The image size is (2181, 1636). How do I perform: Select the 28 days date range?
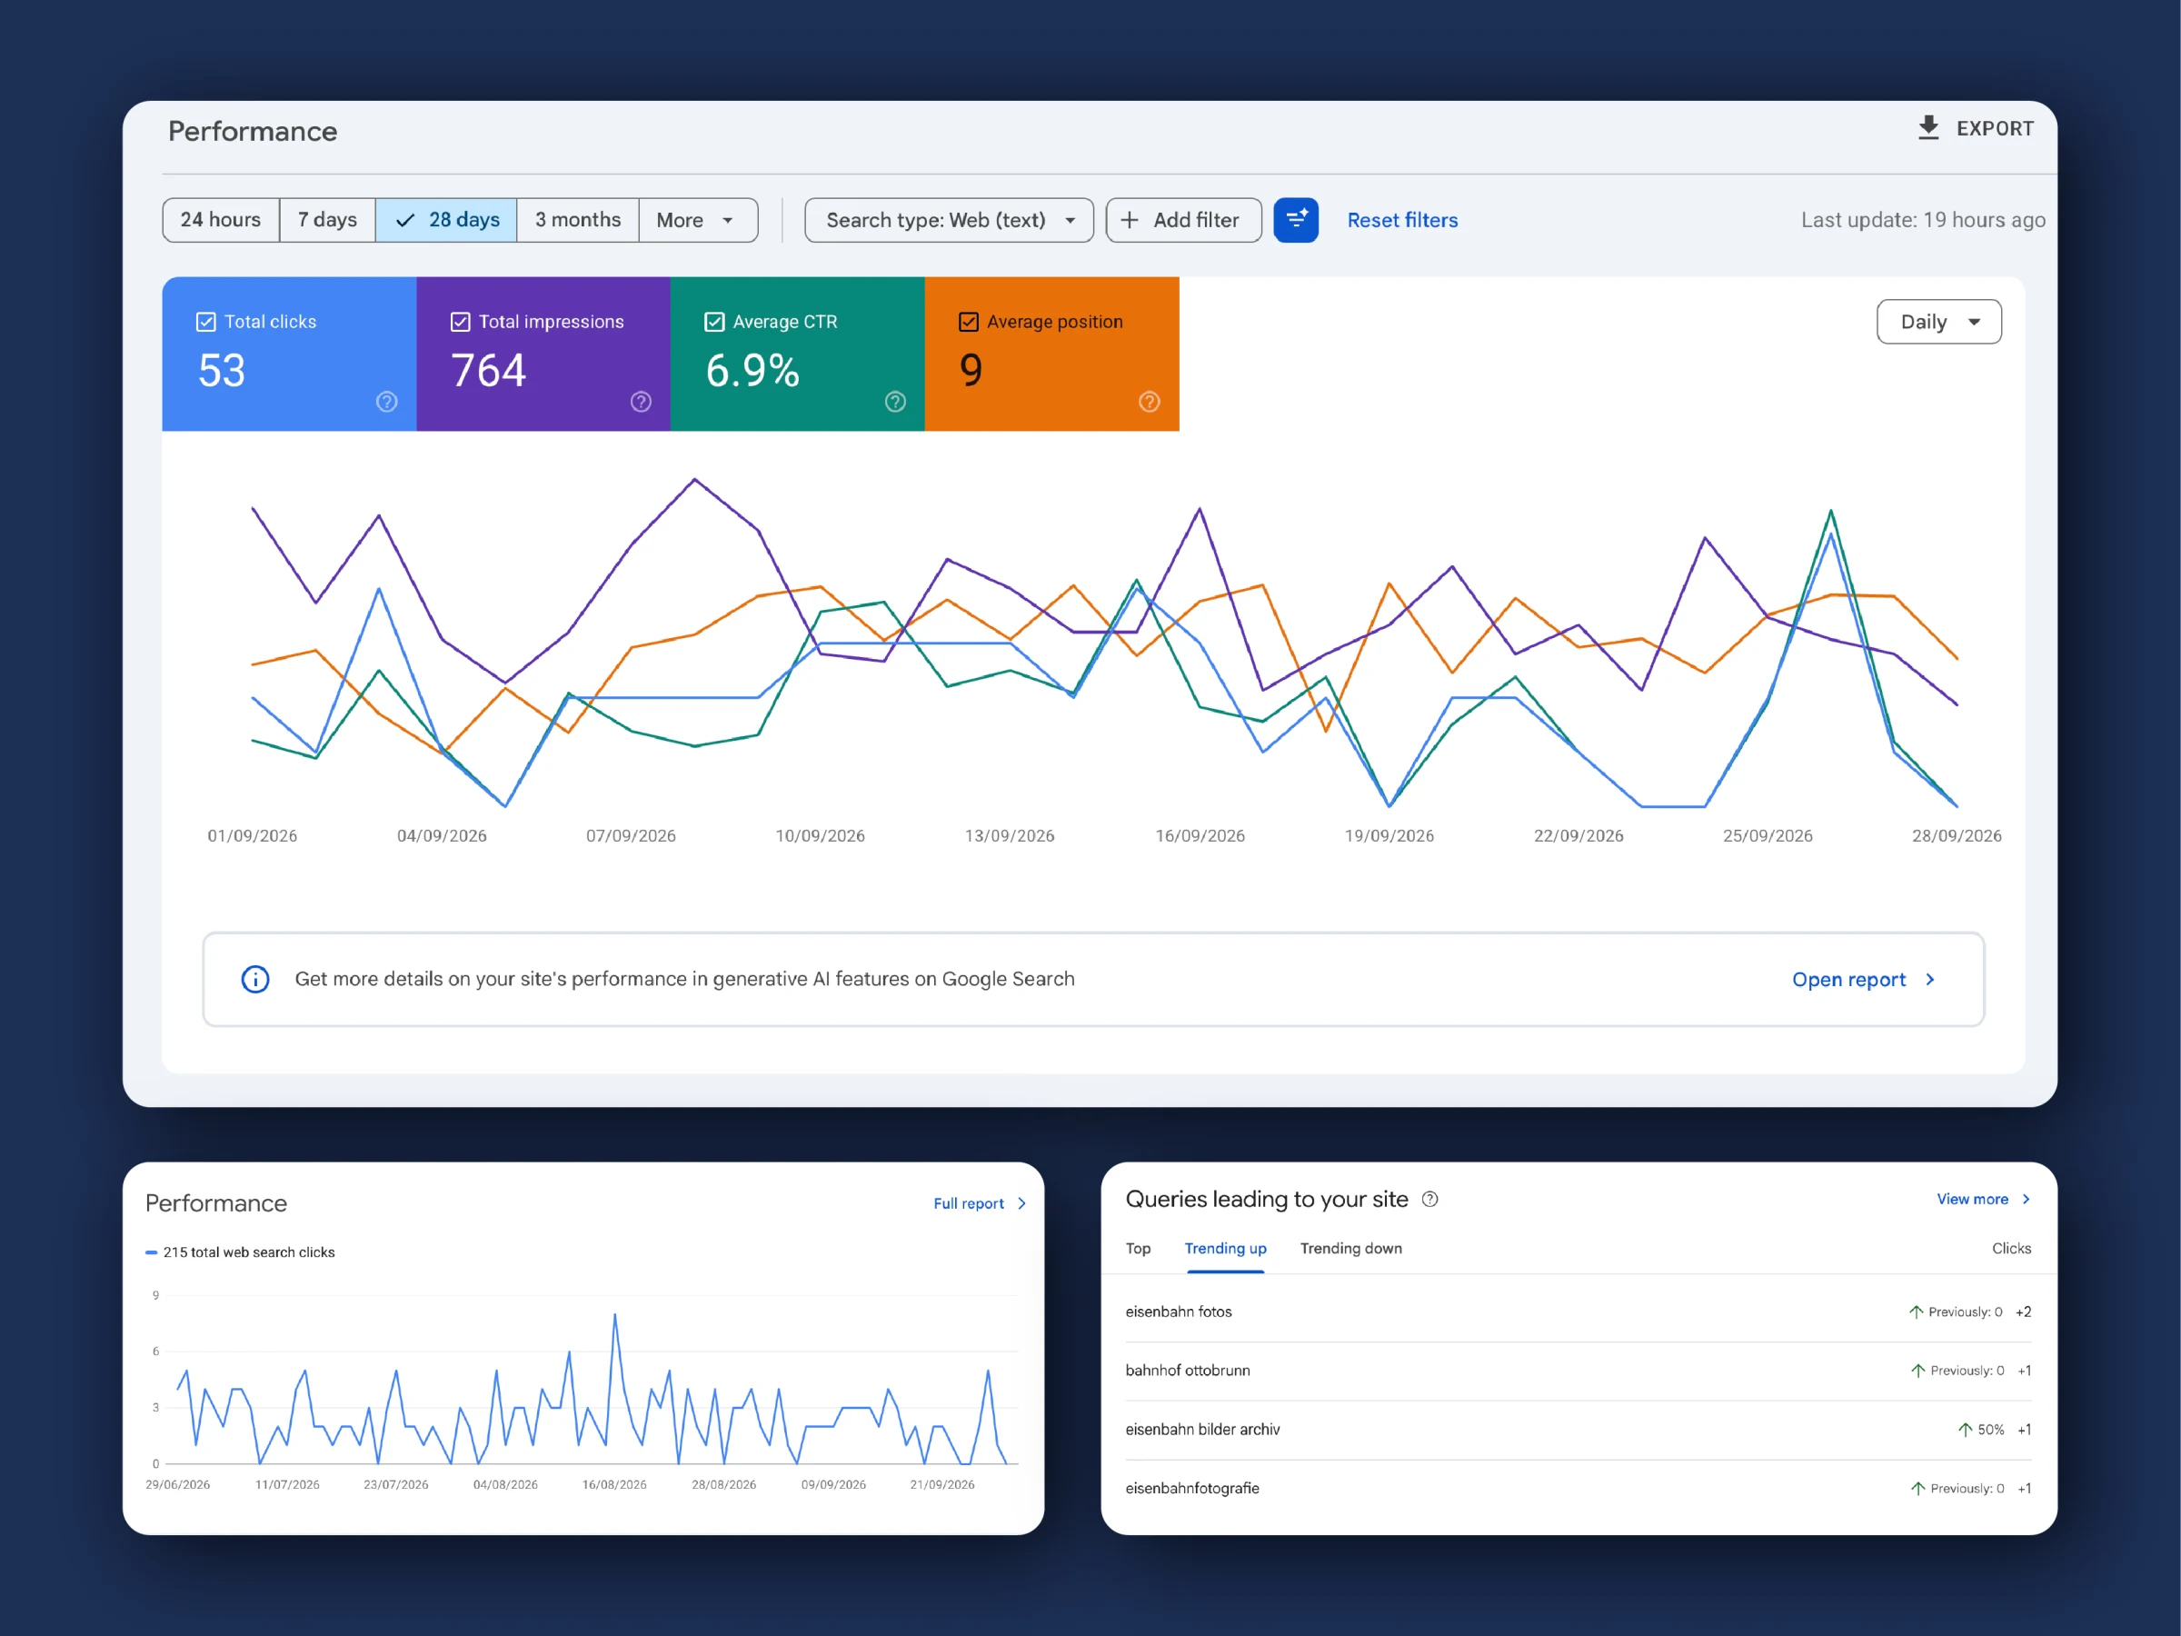(x=447, y=220)
